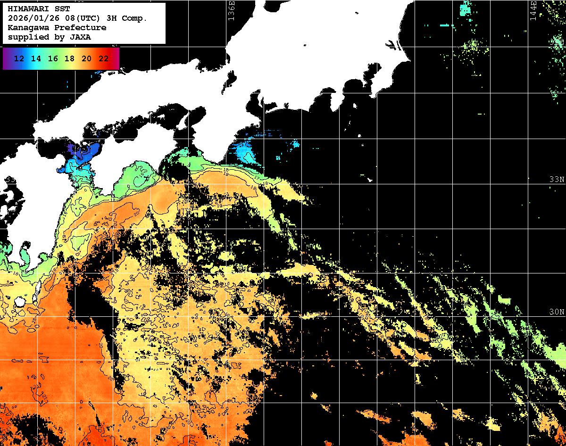The height and width of the screenshot is (446, 566).
Task: Select the 18 value on temperature color bar
Action: click(69, 58)
